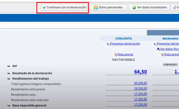
Task: Click the NIF row label
Action: pyautogui.click(x=15, y=66)
